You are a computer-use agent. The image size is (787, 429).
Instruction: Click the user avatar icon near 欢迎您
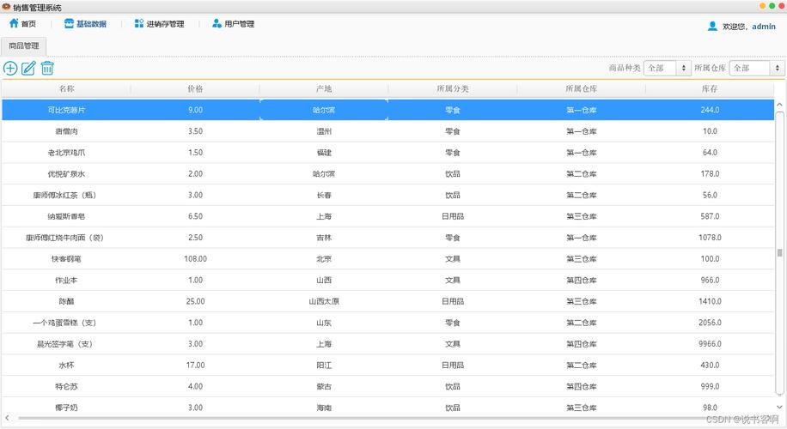pyautogui.click(x=712, y=27)
